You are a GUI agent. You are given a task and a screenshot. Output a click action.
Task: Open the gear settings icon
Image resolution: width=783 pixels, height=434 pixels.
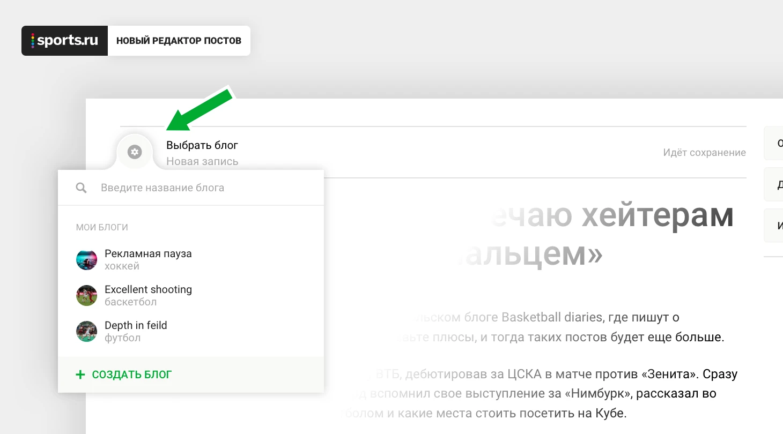[135, 152]
